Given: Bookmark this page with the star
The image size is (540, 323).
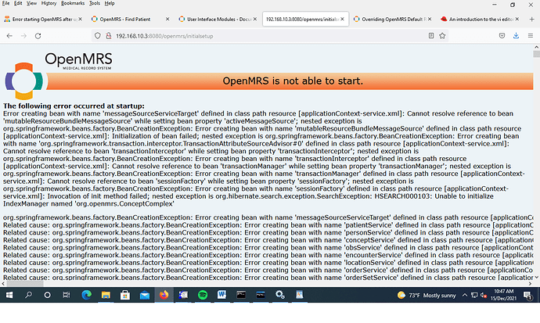Looking at the screenshot, I should click(442, 35).
